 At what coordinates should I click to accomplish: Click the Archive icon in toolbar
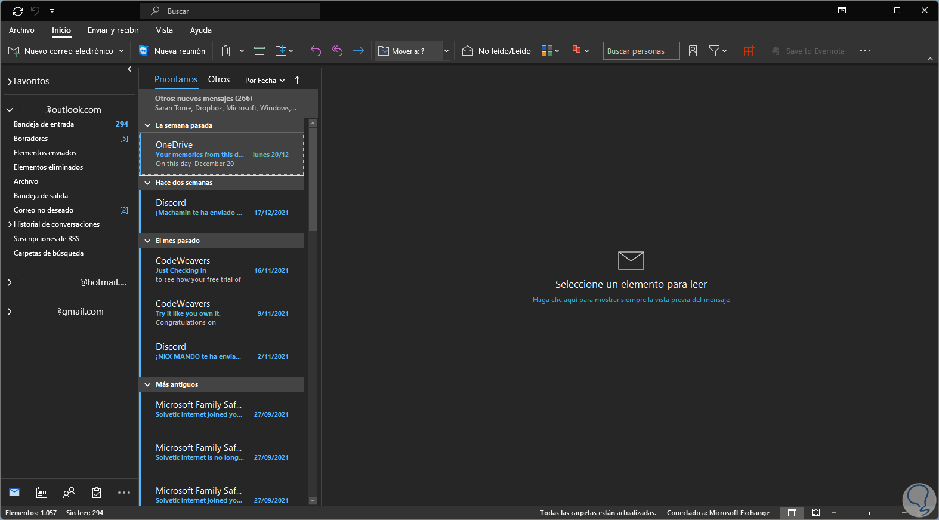[260, 51]
